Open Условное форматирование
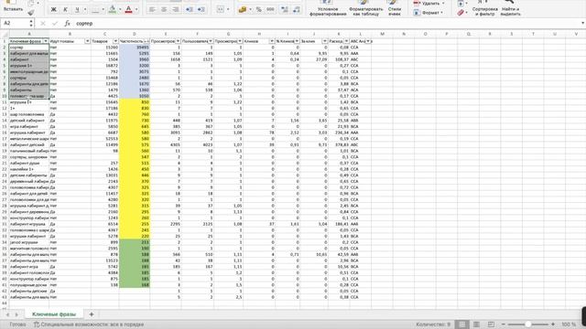This screenshot has height=329, width=586. (x=328, y=8)
